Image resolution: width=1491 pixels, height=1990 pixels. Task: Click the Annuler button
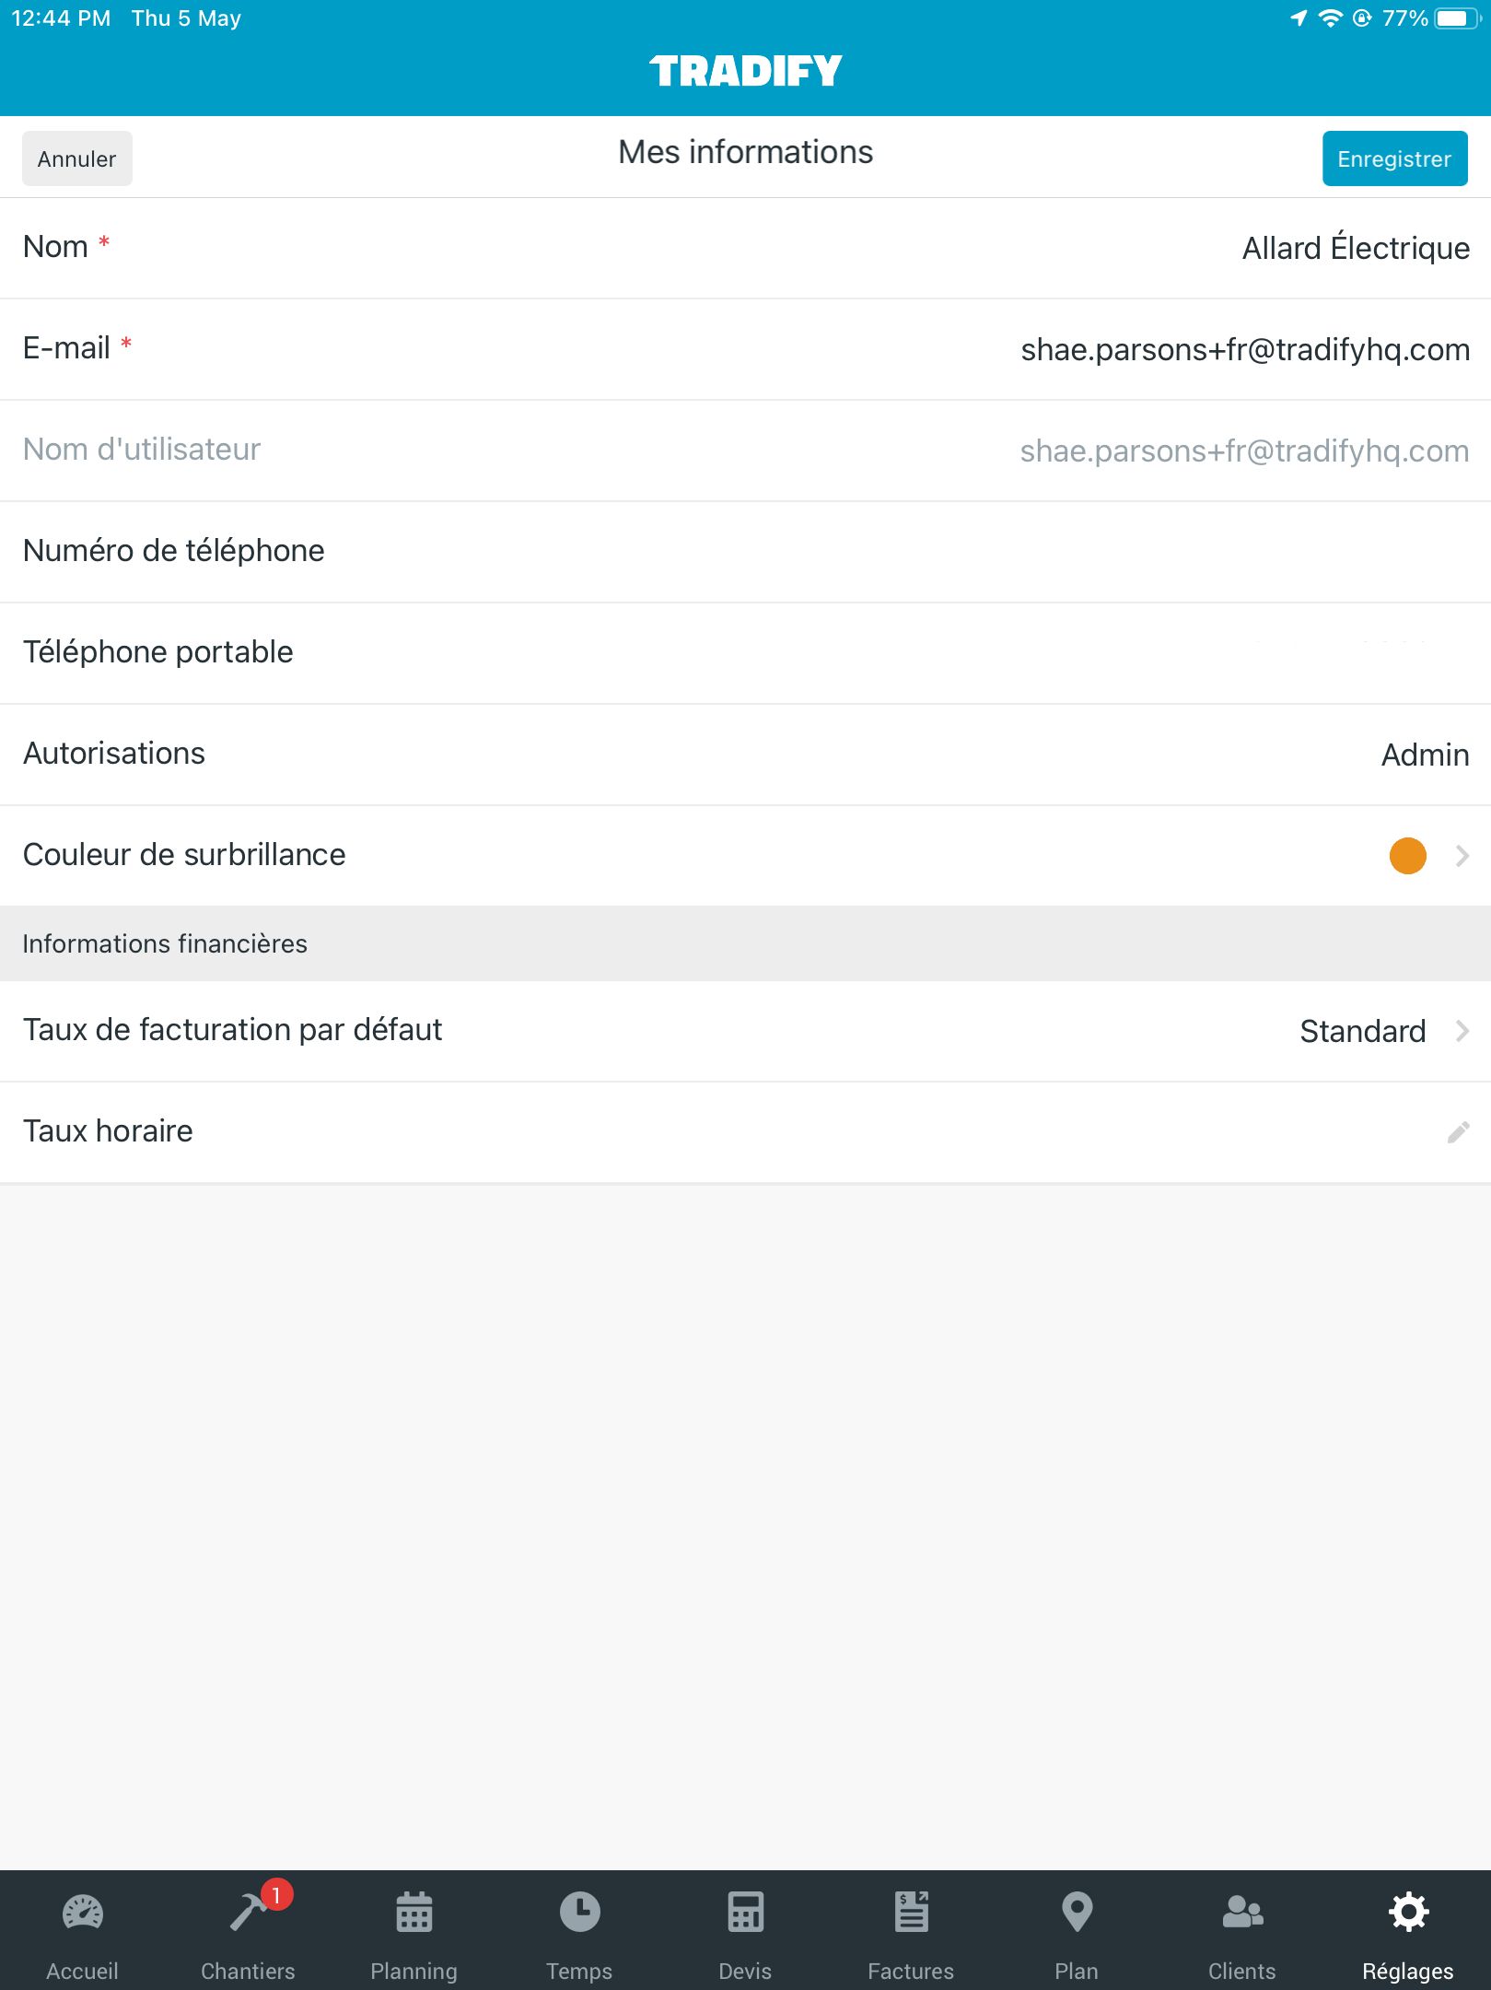pos(77,158)
